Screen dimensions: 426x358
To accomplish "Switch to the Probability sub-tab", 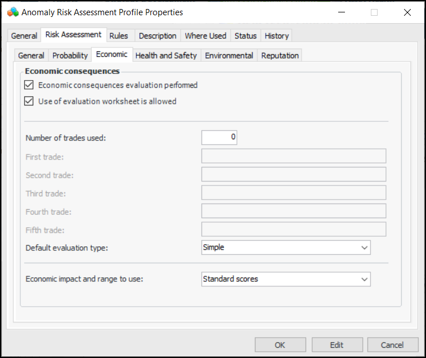I will (70, 55).
